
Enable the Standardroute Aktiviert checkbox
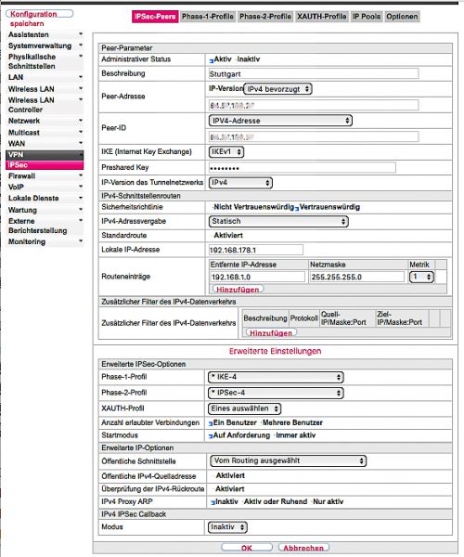pos(213,236)
